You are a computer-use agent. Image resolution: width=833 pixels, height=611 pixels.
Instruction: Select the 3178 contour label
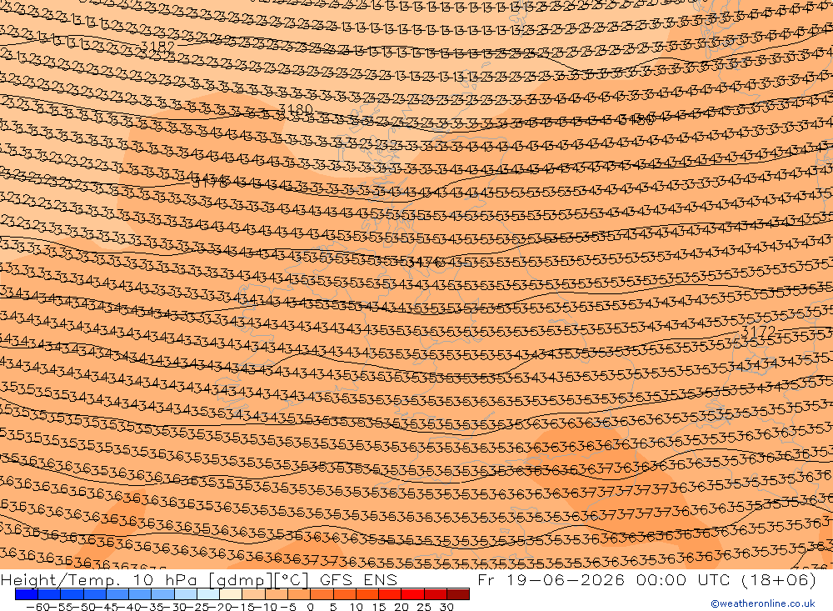[x=211, y=183]
